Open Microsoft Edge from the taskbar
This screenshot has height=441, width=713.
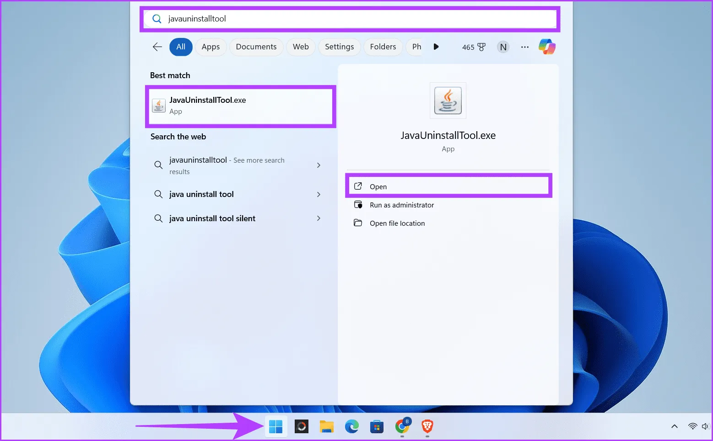coord(351,426)
